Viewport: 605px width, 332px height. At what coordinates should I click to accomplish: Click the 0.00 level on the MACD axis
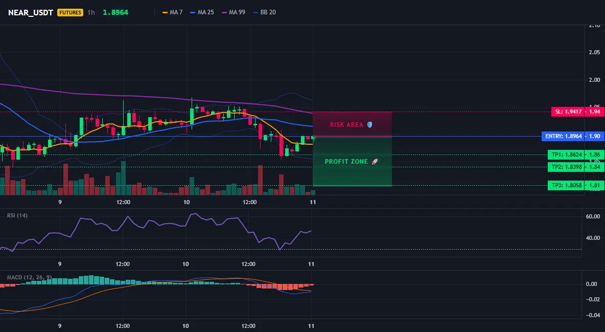click(592, 284)
